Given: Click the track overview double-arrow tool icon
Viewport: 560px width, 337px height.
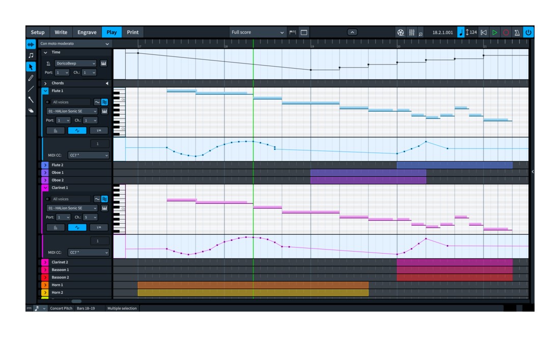Looking at the screenshot, I should pos(31,45).
